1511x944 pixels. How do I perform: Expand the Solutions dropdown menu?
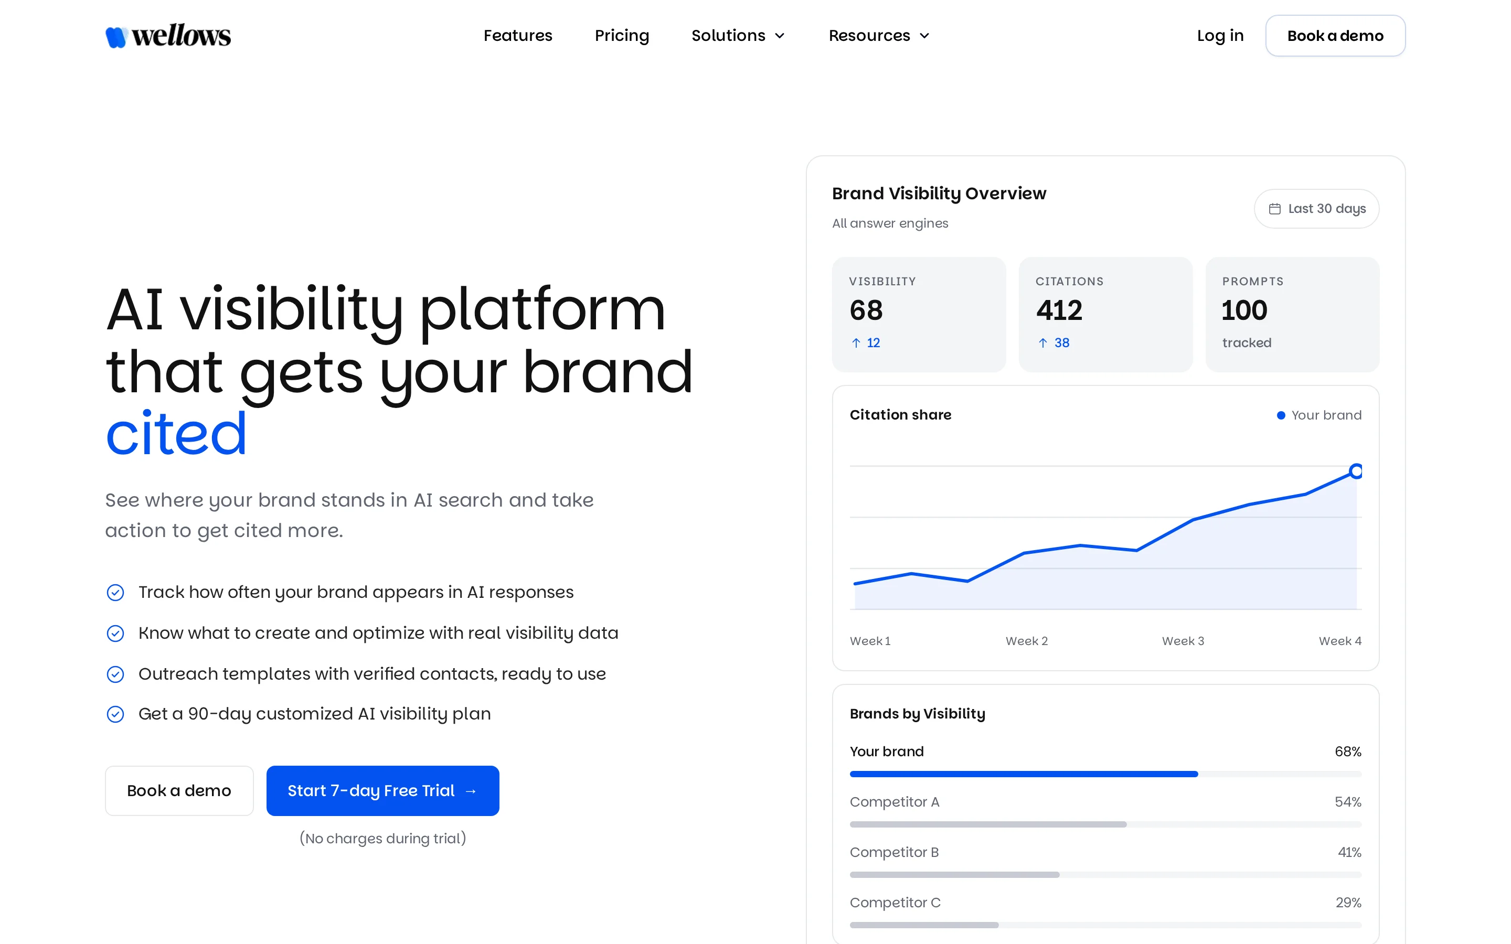pyautogui.click(x=738, y=36)
